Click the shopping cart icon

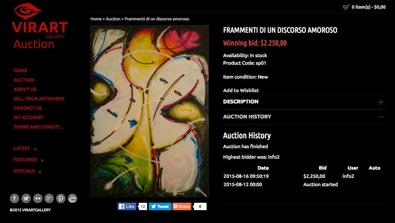click(x=346, y=6)
